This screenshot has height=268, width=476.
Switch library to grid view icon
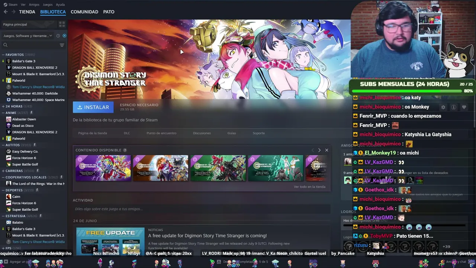click(62, 24)
